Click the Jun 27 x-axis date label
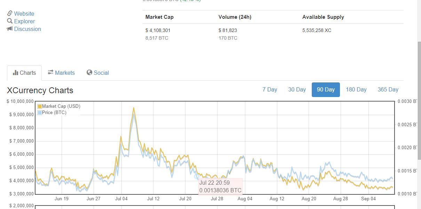This screenshot has height=209, width=421. pyautogui.click(x=94, y=199)
